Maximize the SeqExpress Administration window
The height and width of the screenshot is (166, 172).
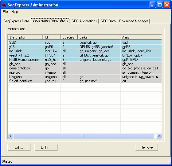pos(160,5)
